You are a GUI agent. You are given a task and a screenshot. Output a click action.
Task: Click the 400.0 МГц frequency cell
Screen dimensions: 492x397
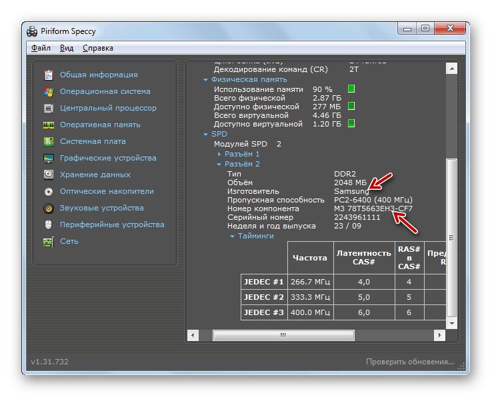point(310,312)
